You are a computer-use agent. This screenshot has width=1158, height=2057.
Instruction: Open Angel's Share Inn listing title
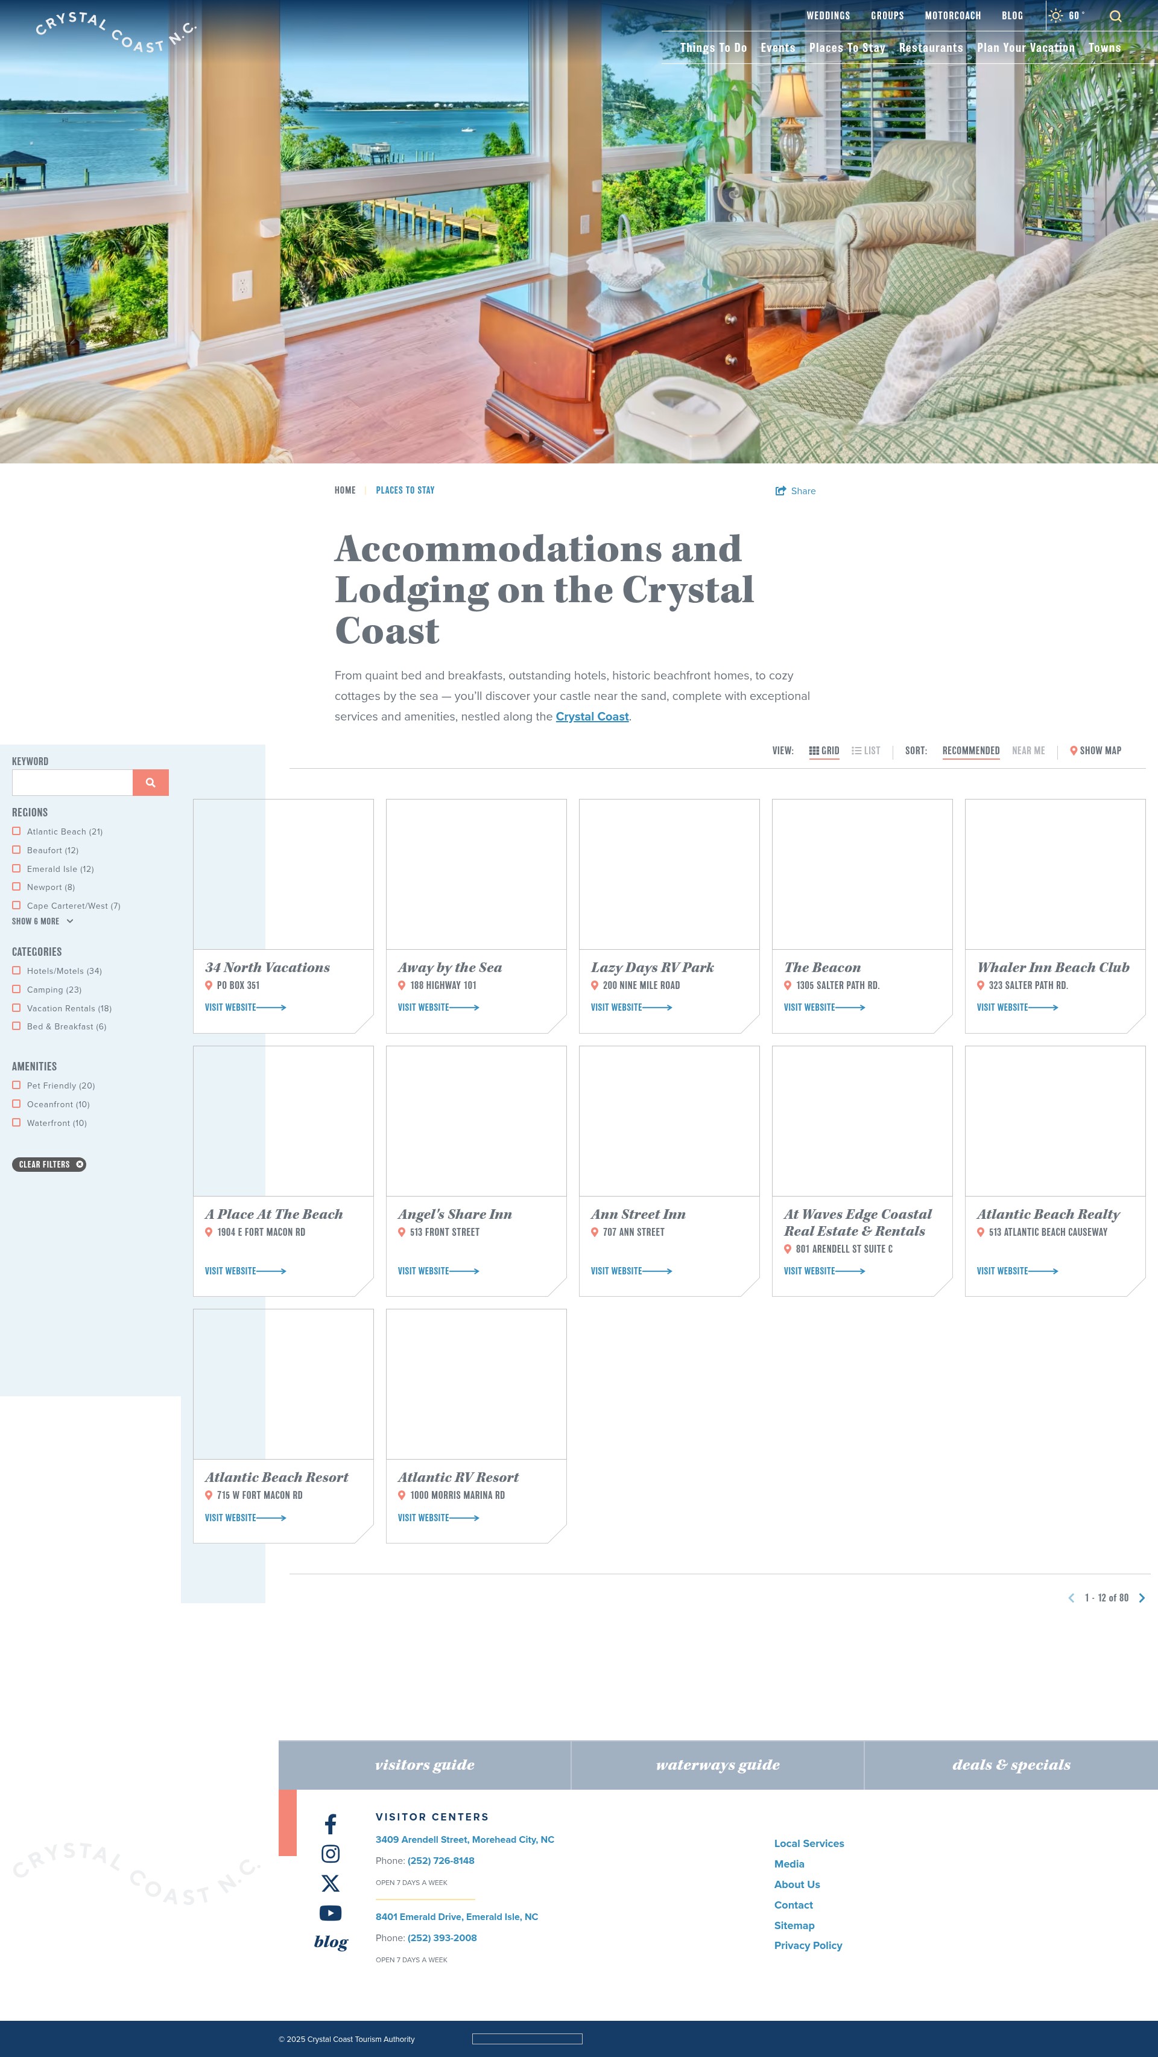click(x=455, y=1215)
